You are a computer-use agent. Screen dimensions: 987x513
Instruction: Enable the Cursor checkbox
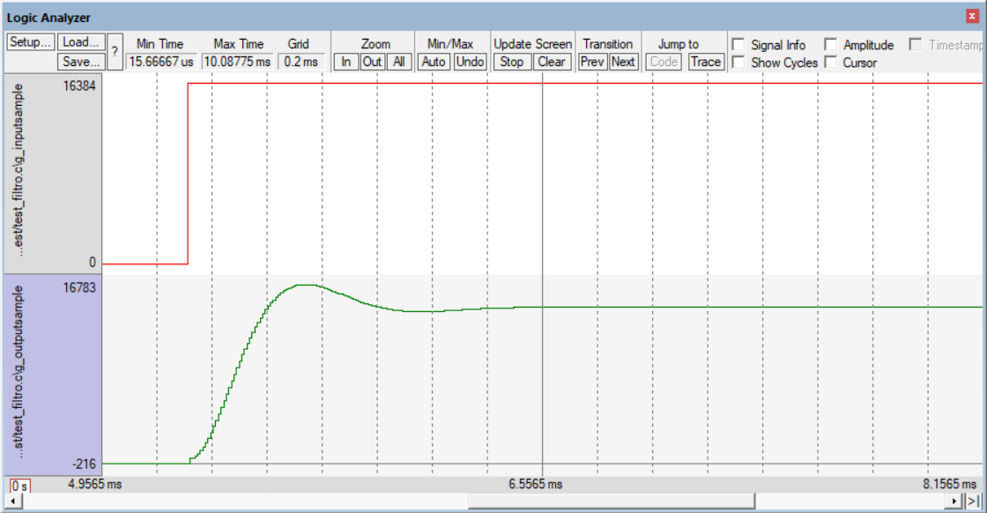pos(830,63)
